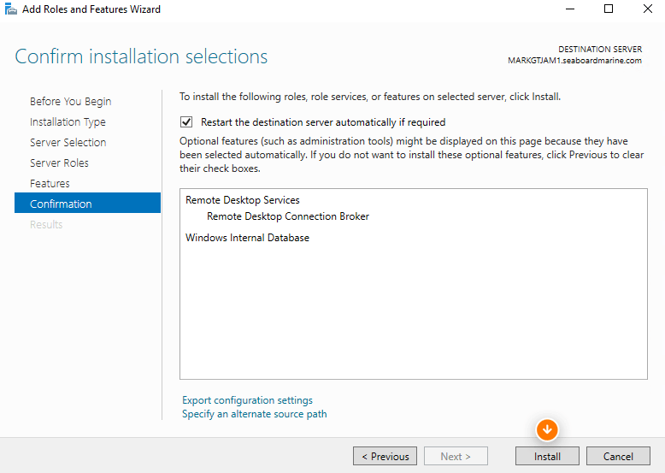Image resolution: width=665 pixels, height=473 pixels.
Task: Go to the Before You Begin step
Action: point(70,102)
